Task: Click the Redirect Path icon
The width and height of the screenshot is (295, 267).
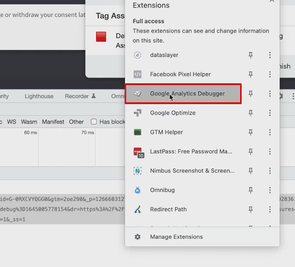Action: (138, 209)
